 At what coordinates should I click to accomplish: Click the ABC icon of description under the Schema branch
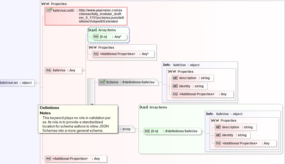pos(175,78)
